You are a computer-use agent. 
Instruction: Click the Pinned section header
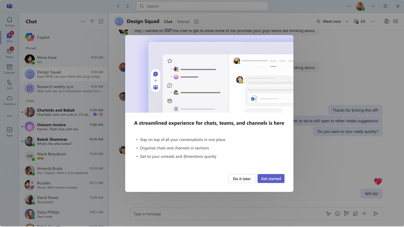[x=31, y=48]
